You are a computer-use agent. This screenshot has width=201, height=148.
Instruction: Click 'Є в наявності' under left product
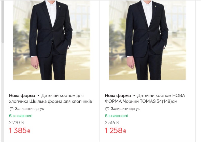pyautogui.click(x=21, y=116)
